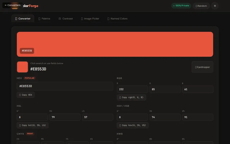The width and height of the screenshot is (230, 144).
Task: Focus the HSL lightness field showing 57
Action: 97,117
